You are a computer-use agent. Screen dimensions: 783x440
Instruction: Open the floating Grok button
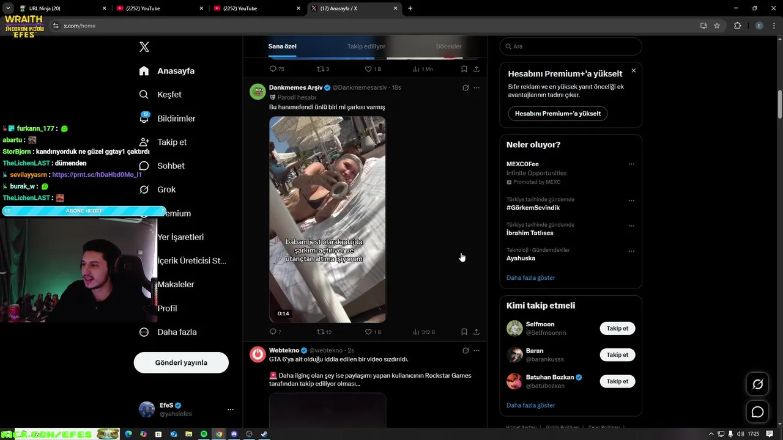tap(757, 384)
